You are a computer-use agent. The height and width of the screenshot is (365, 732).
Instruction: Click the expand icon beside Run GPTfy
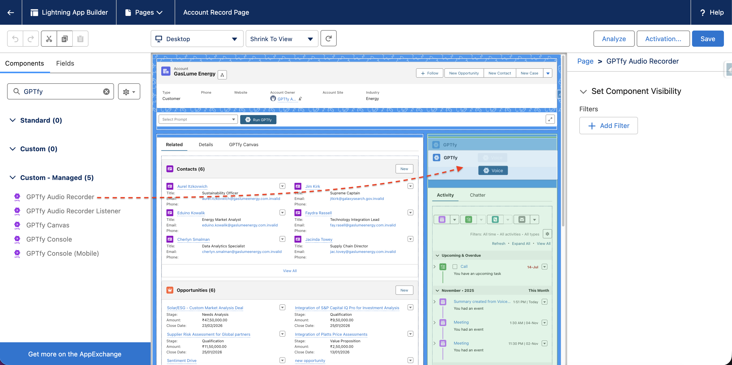coord(550,119)
